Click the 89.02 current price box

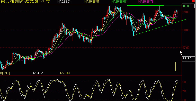click(x=188, y=6)
